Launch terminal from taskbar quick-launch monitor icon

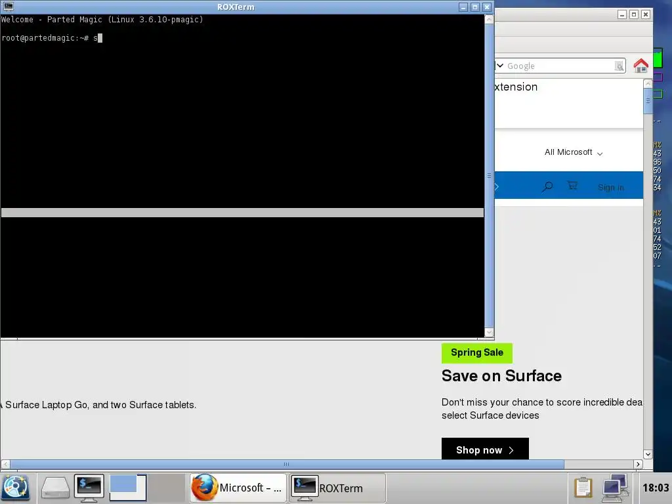[x=89, y=488]
